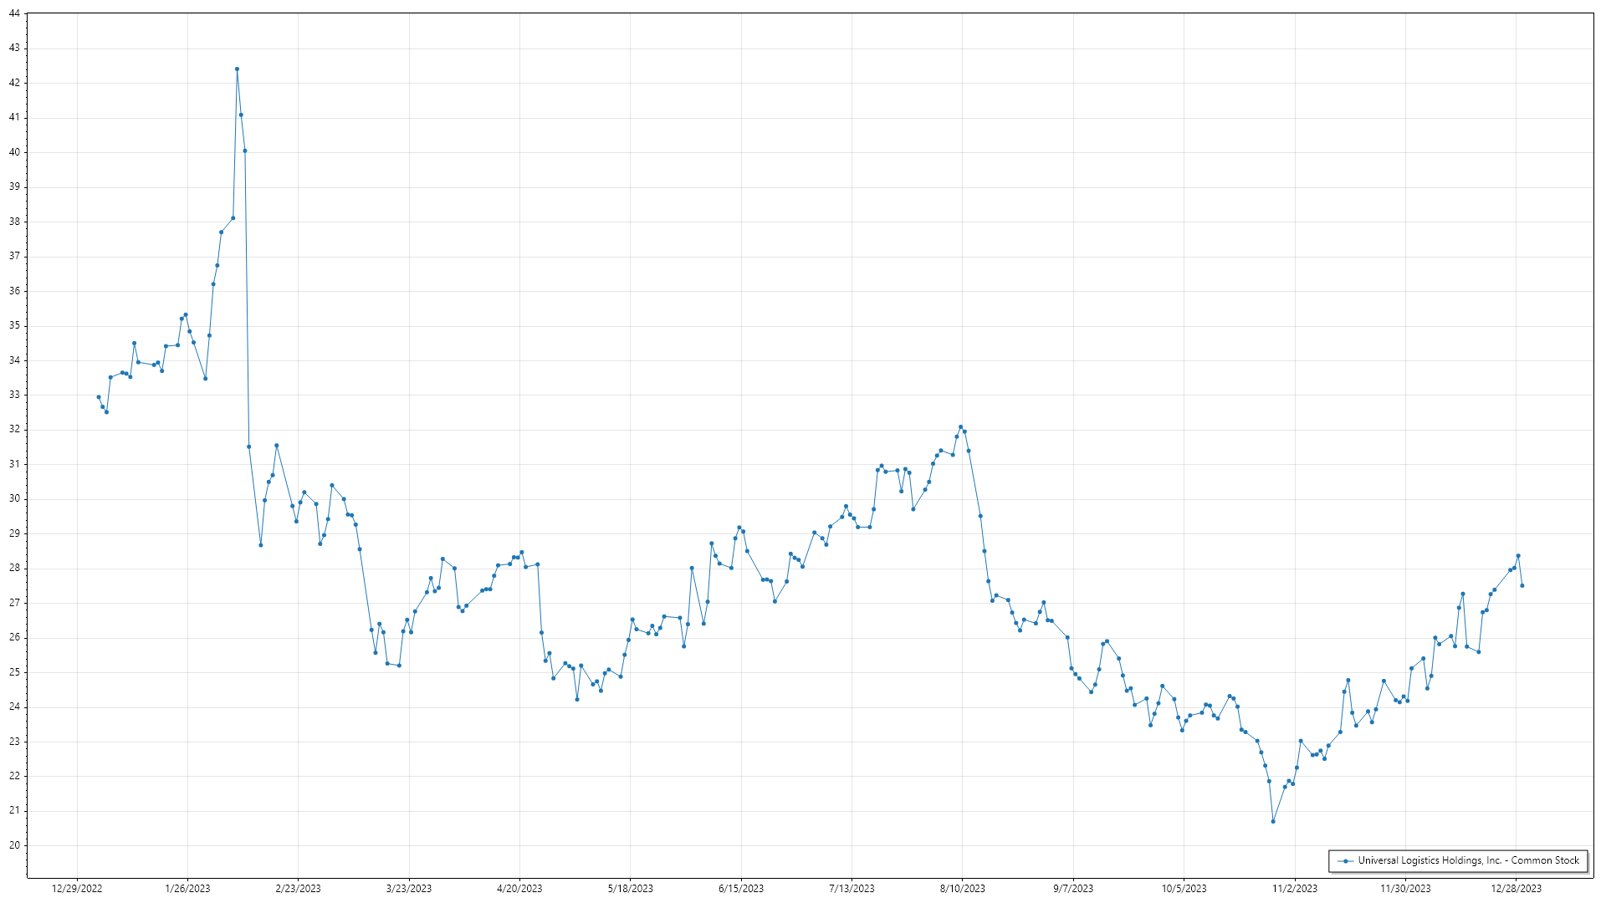This screenshot has height=903, width=1606.
Task: Click the 20 value on the y-axis
Action: pos(14,845)
